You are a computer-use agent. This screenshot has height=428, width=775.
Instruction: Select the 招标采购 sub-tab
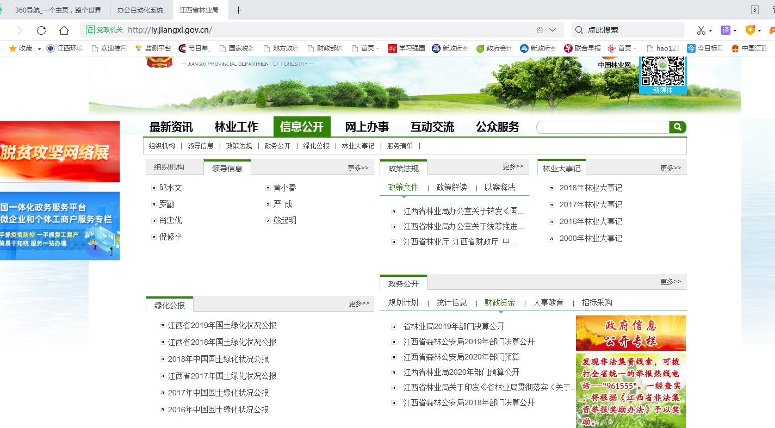[597, 303]
